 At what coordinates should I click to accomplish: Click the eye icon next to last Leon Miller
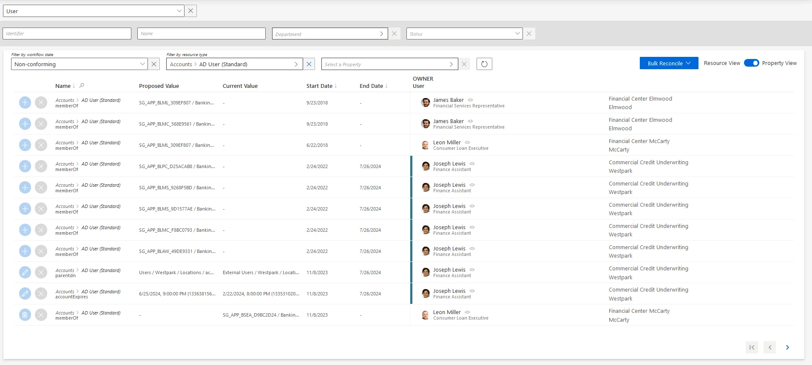click(x=468, y=312)
